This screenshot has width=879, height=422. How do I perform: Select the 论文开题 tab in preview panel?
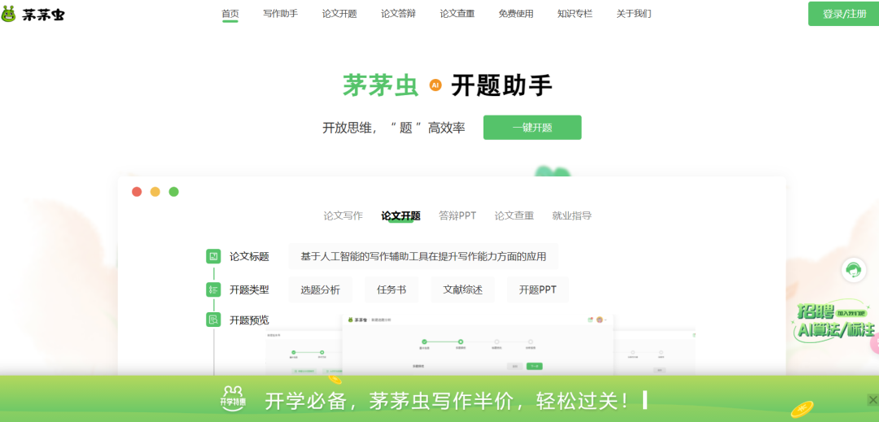(400, 215)
